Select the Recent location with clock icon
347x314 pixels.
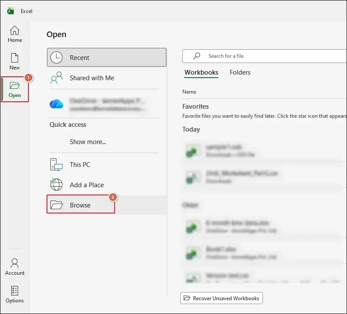[106, 57]
